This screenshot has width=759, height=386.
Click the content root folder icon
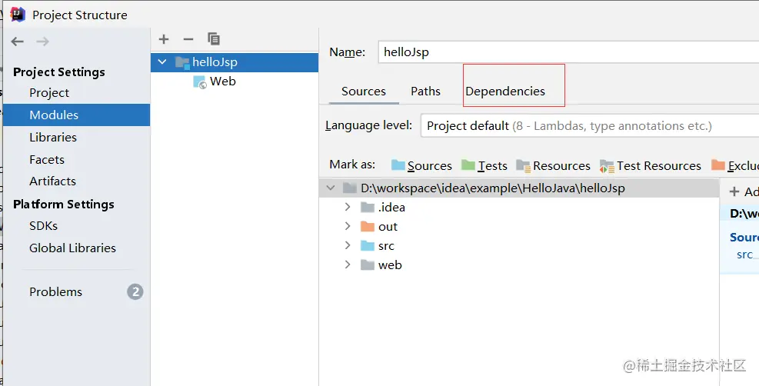click(x=350, y=188)
